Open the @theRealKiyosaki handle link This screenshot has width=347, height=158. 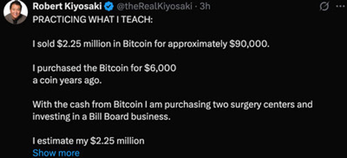pos(153,7)
